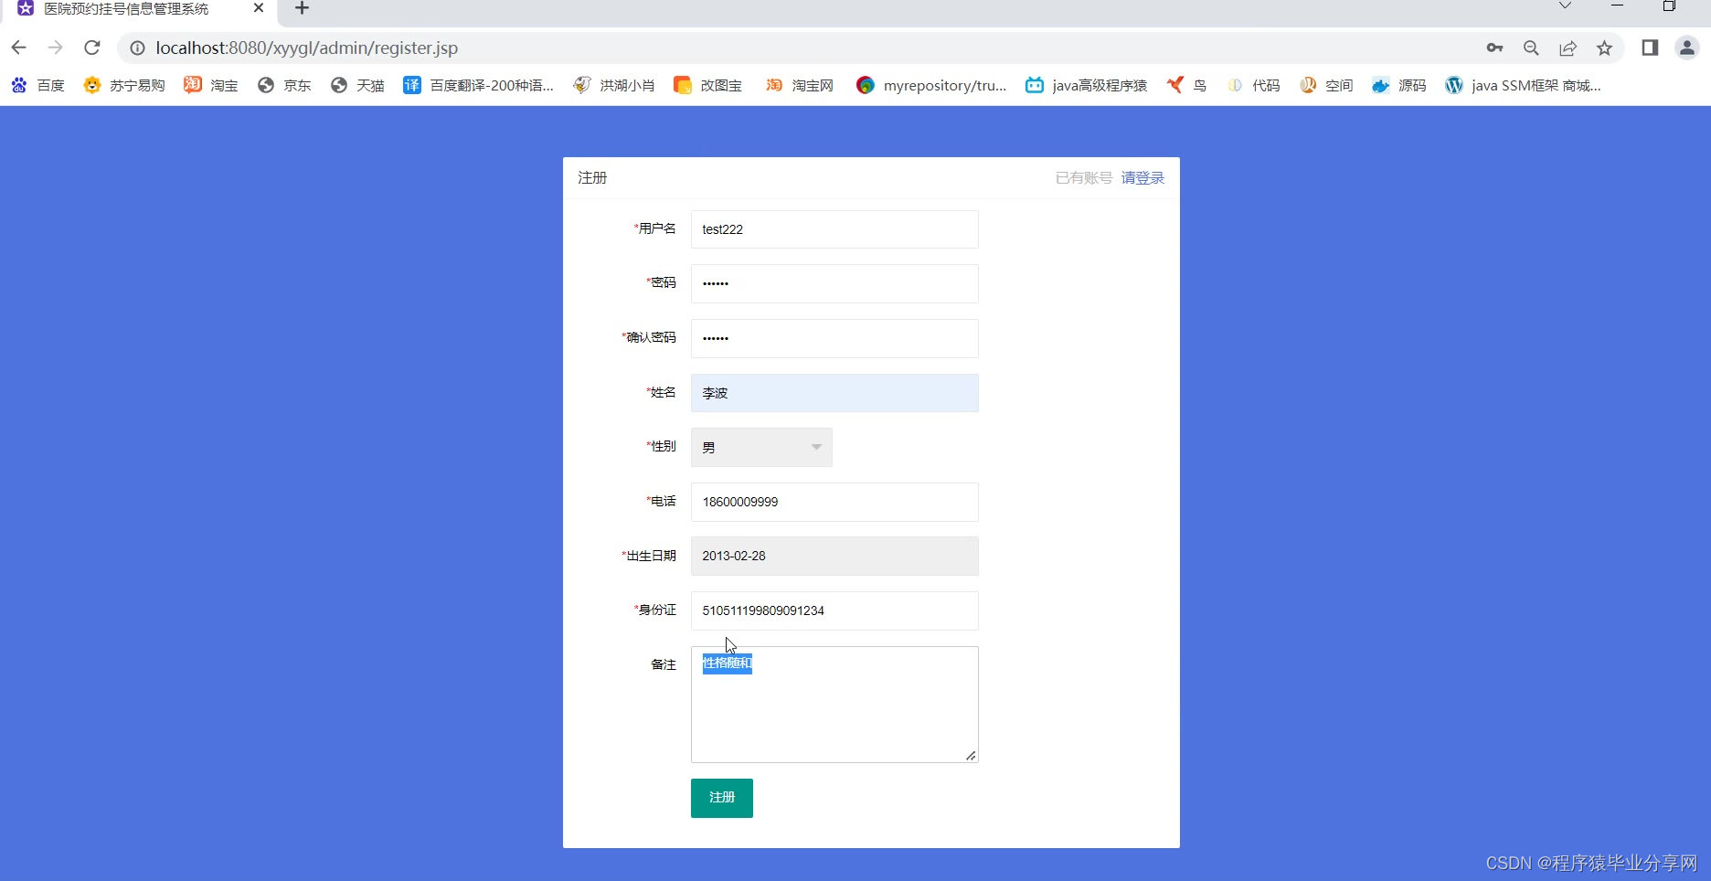
Task: Click the 备注 textarea resize handle
Action: [x=971, y=755]
